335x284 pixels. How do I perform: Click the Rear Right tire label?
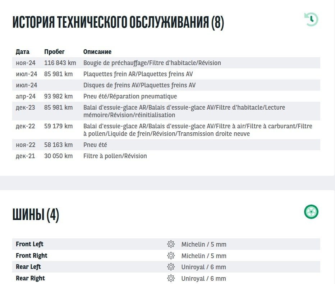[x=30, y=278]
